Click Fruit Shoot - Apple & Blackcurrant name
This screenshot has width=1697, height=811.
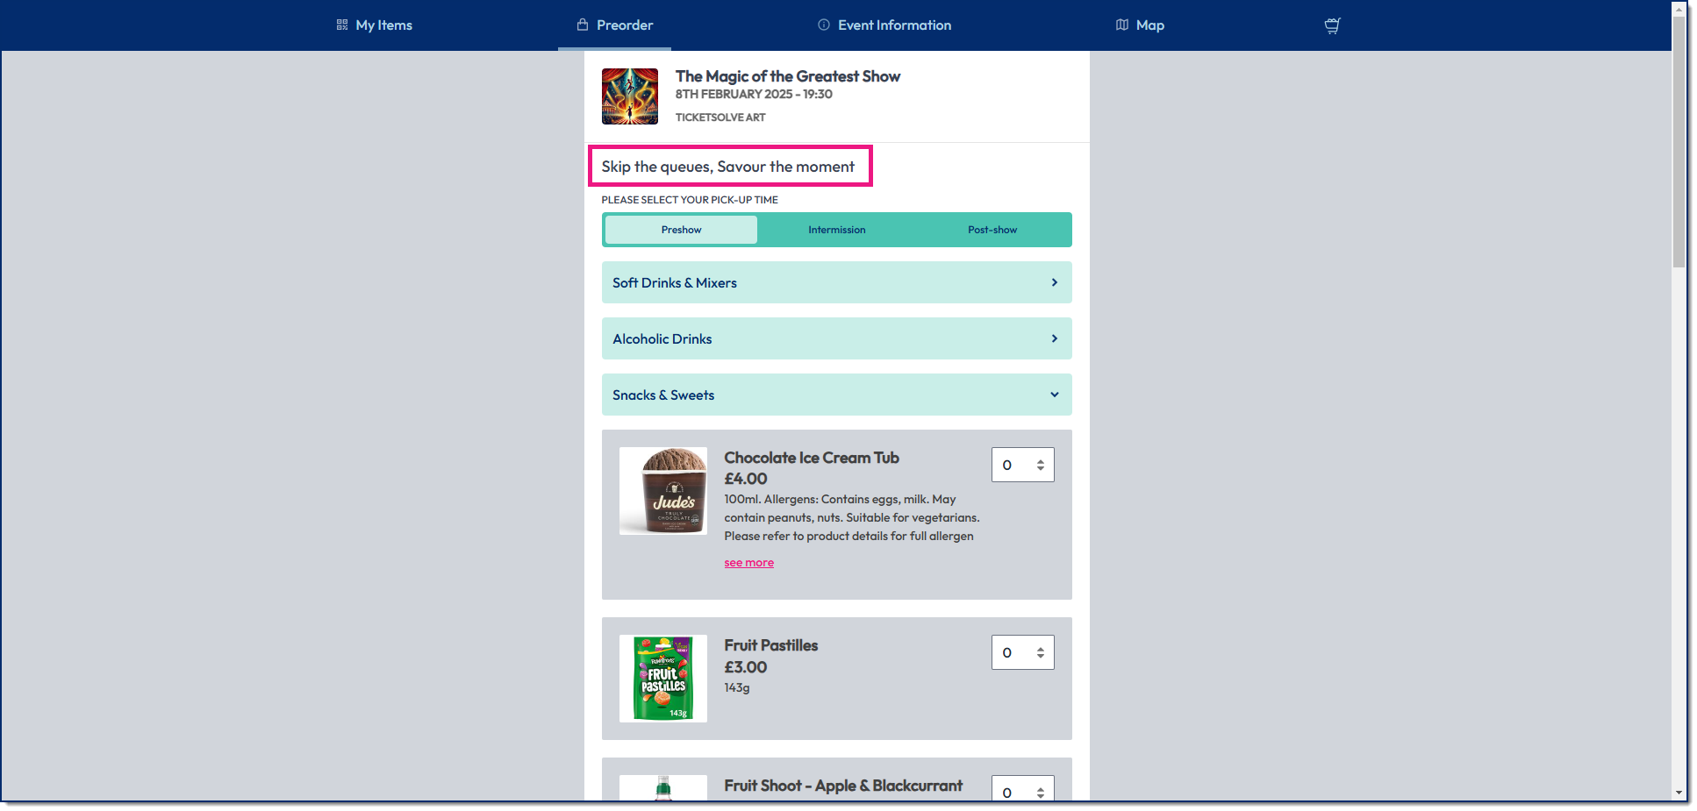tap(842, 786)
